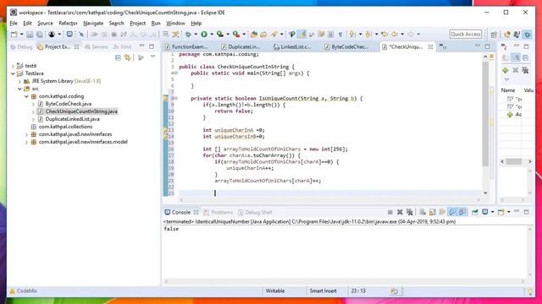This screenshot has width=542, height=304.
Task: Click the Debug bug toolbar icon
Action: point(188,34)
